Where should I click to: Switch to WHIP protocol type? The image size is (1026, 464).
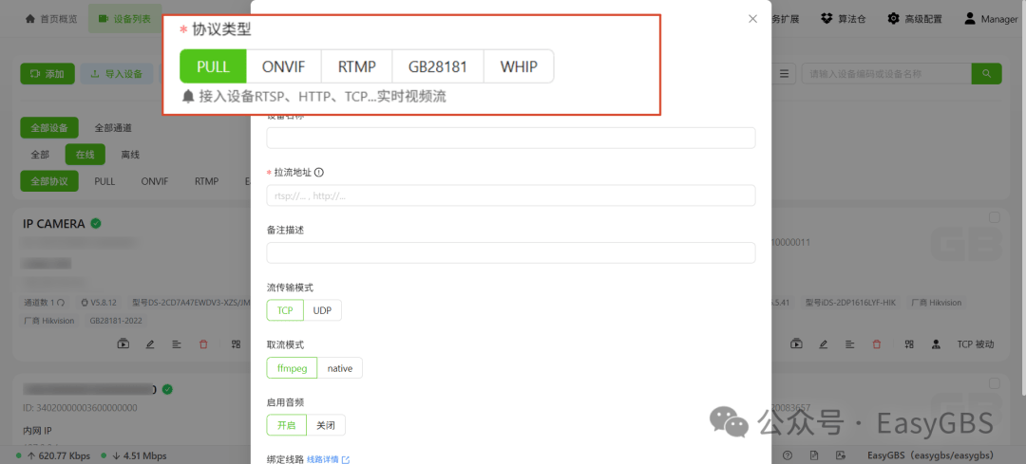519,66
